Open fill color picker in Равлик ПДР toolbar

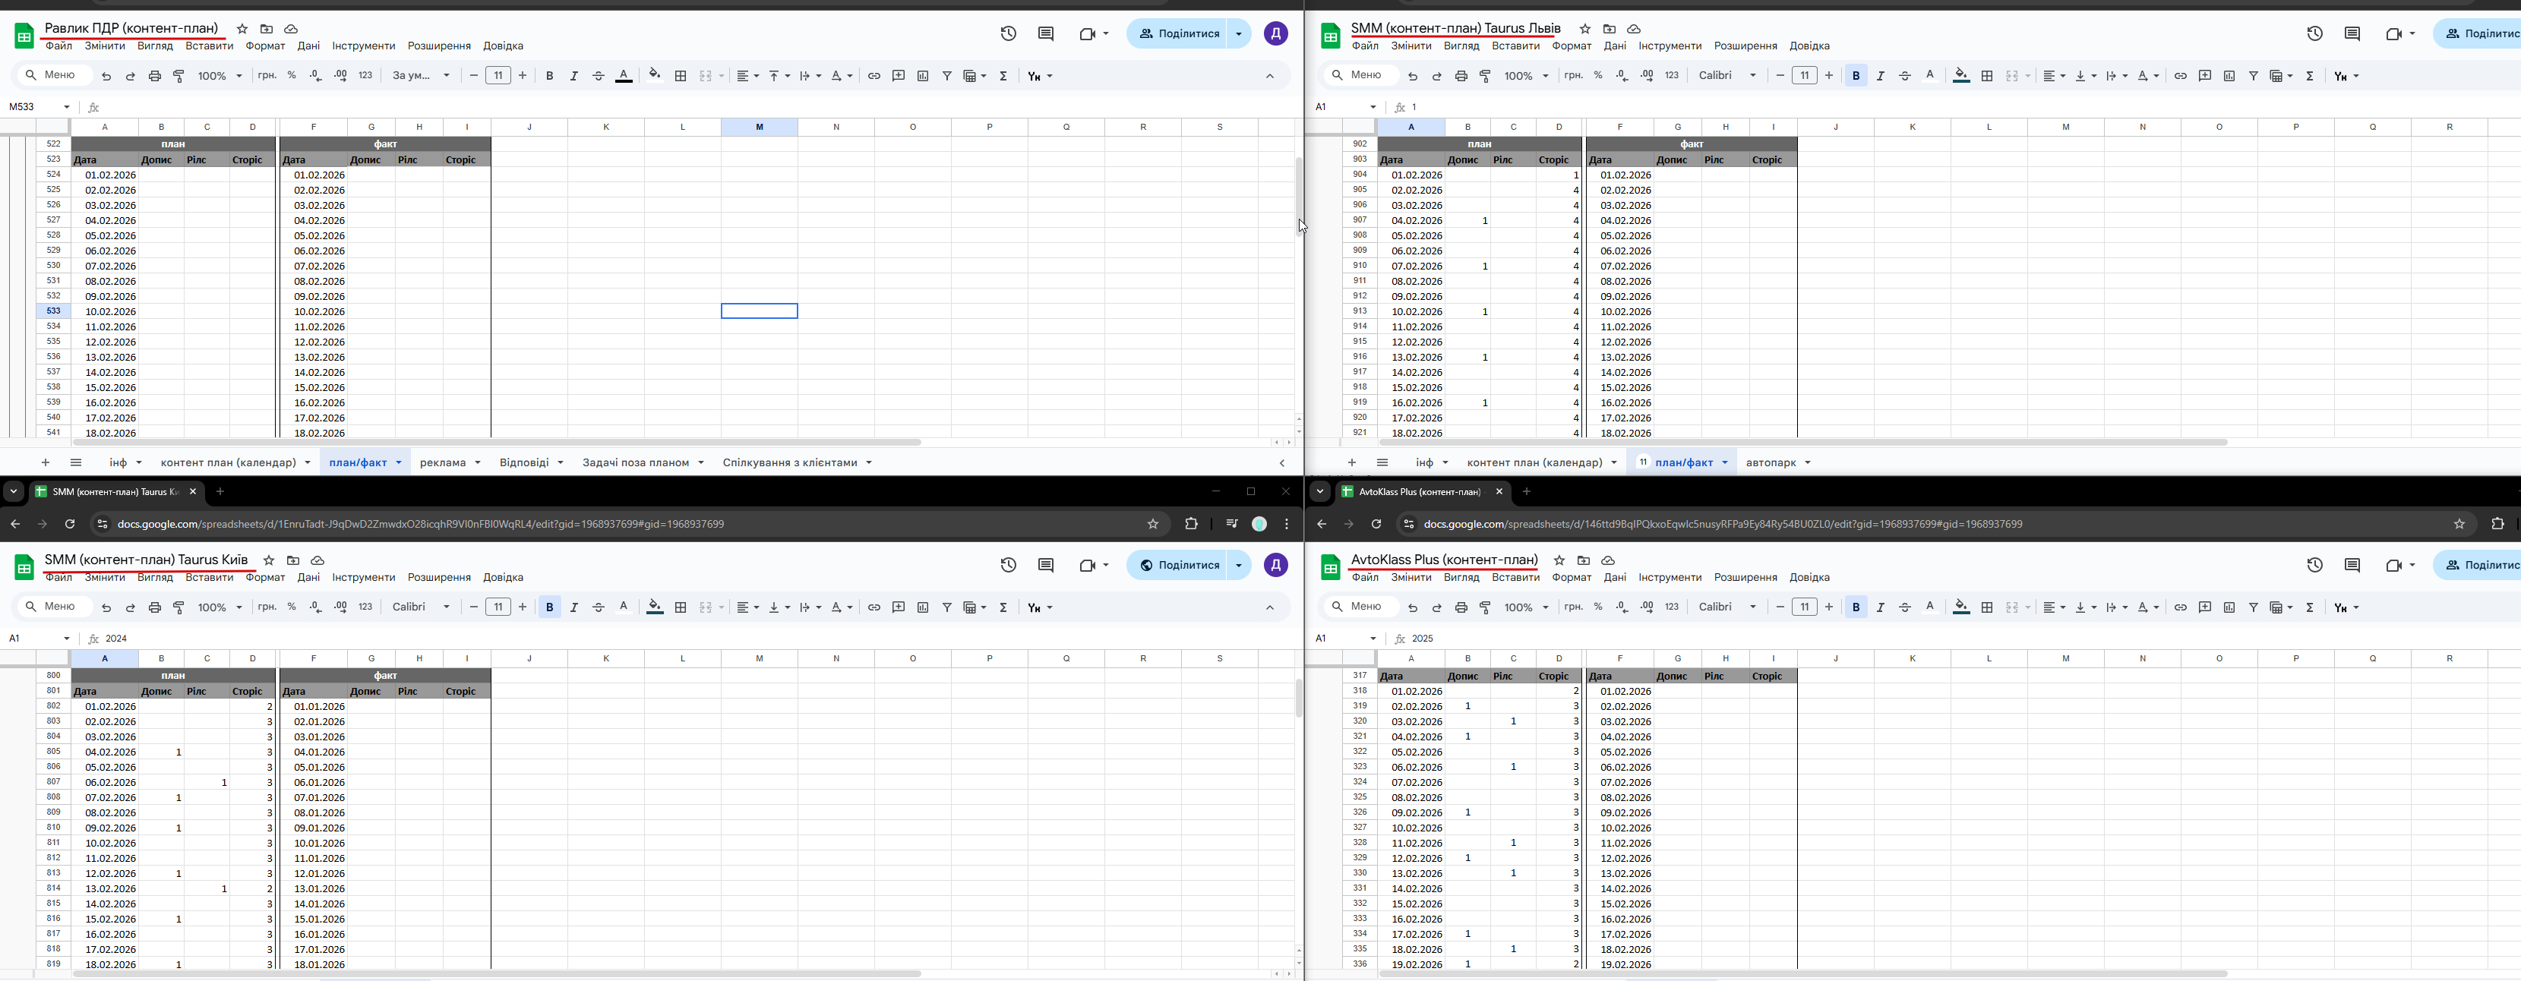click(654, 76)
